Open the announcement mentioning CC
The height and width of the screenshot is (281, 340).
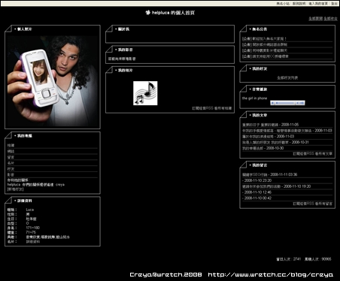(x=266, y=56)
